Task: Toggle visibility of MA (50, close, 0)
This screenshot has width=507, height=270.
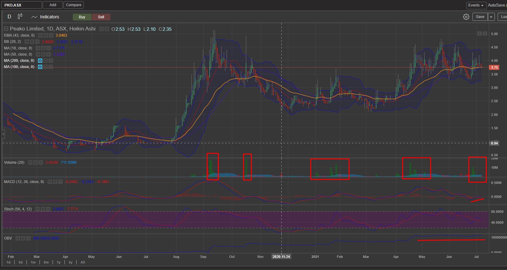Action: (x=38, y=54)
